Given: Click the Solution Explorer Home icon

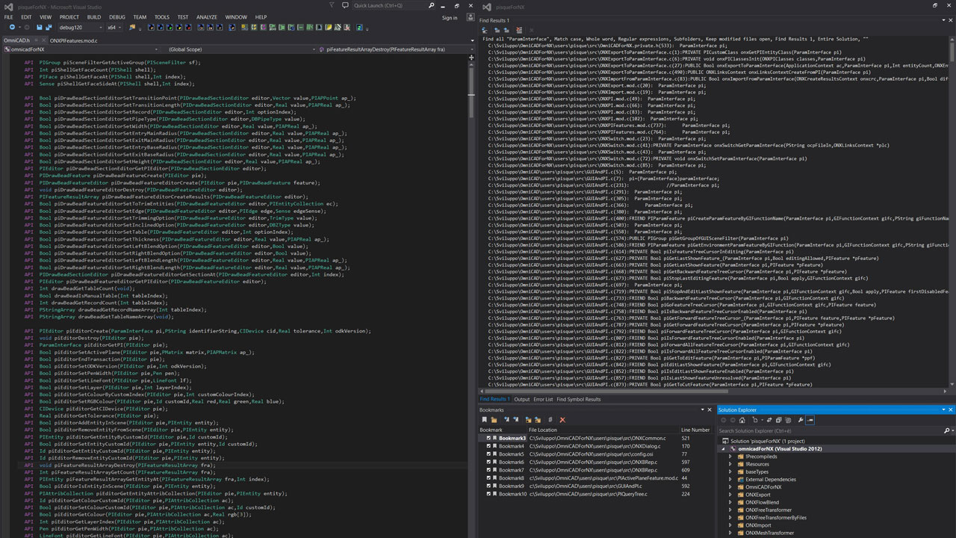Looking at the screenshot, I should point(742,420).
